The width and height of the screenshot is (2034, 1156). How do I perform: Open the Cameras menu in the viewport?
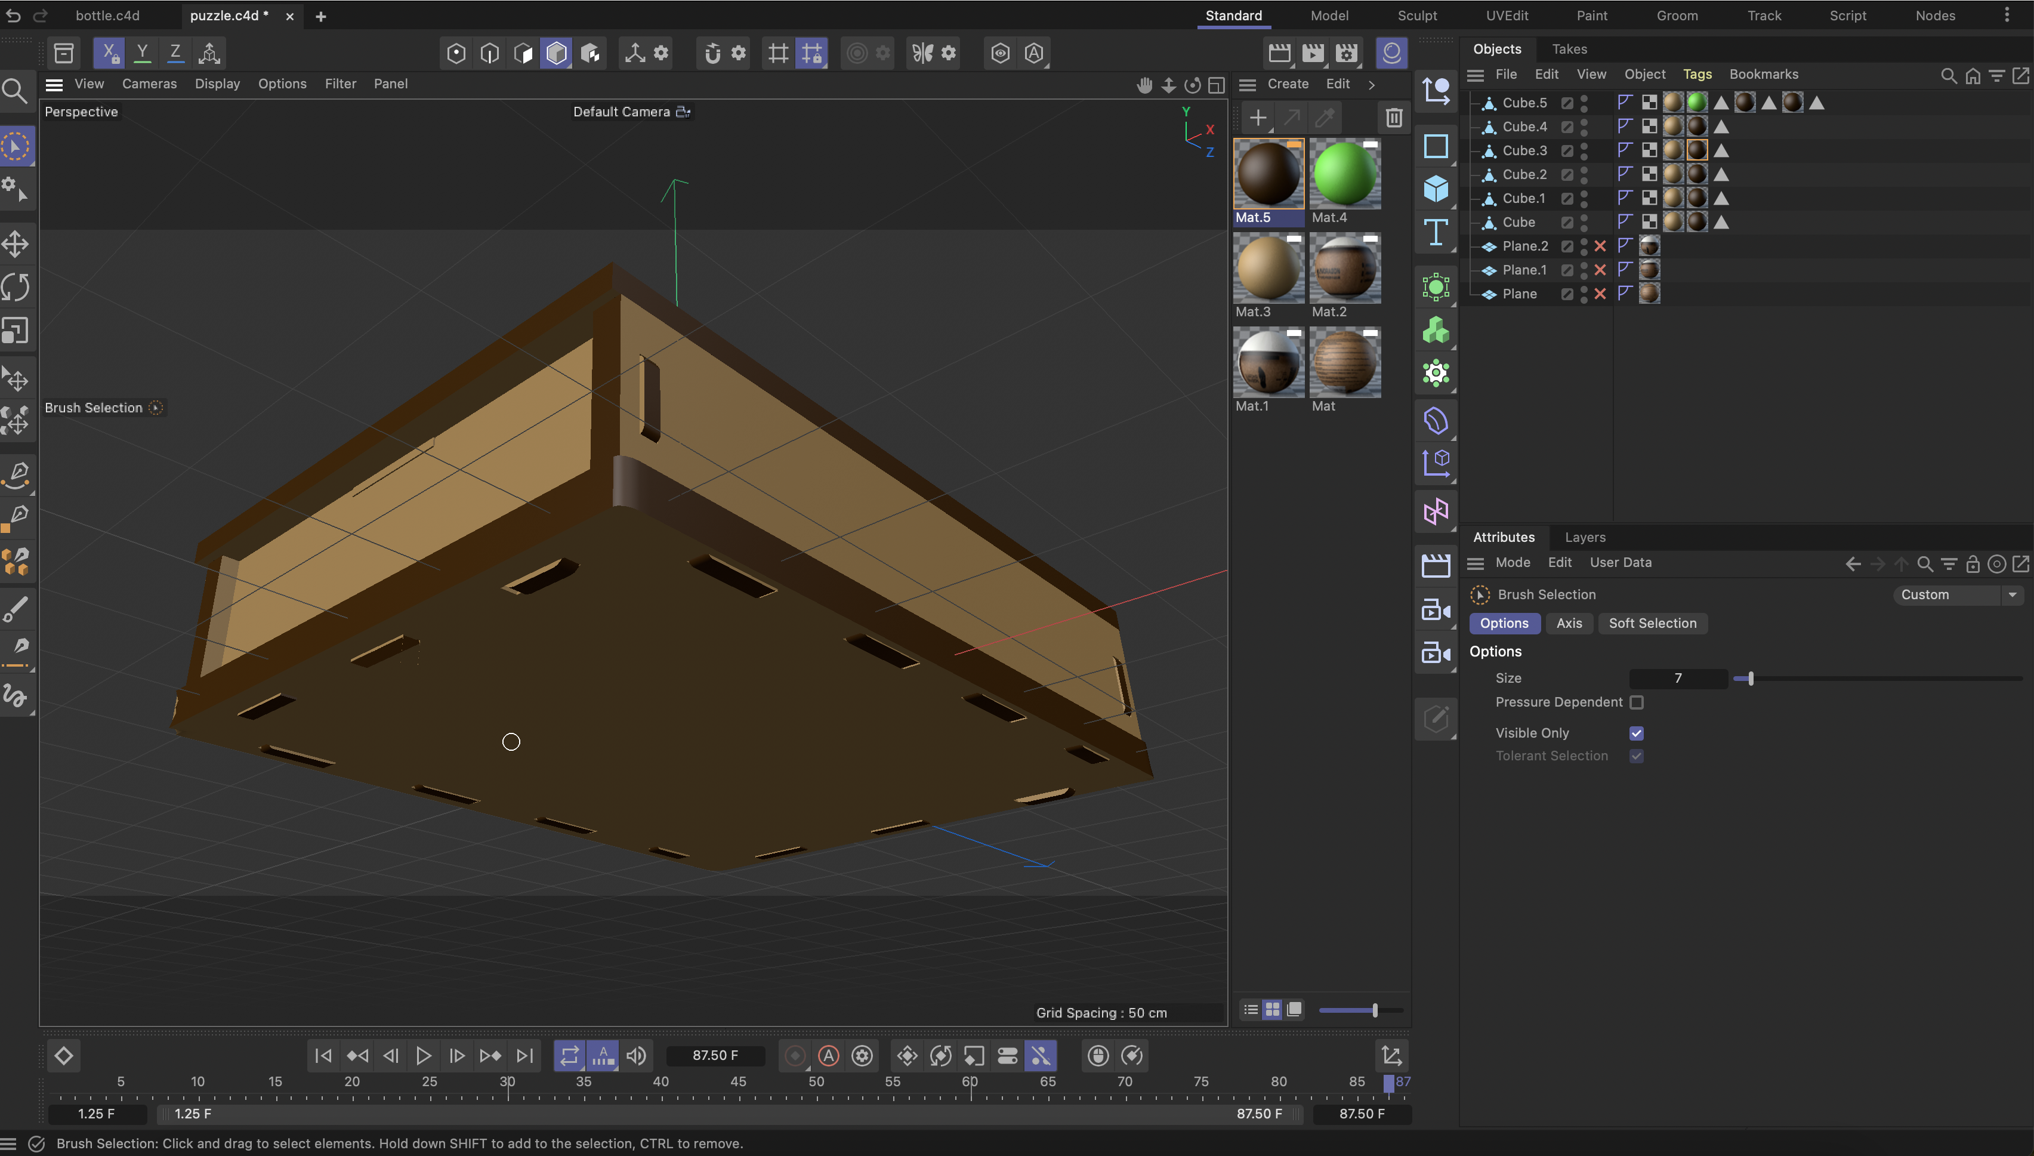(x=149, y=84)
